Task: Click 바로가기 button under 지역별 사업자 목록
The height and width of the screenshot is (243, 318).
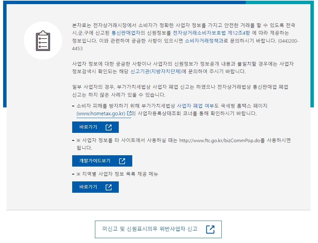Action: coord(95,187)
